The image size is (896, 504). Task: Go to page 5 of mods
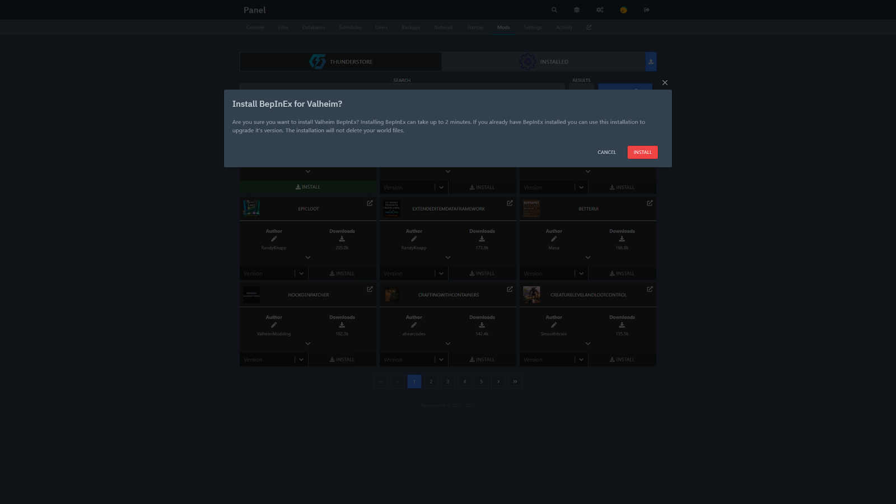482,381
